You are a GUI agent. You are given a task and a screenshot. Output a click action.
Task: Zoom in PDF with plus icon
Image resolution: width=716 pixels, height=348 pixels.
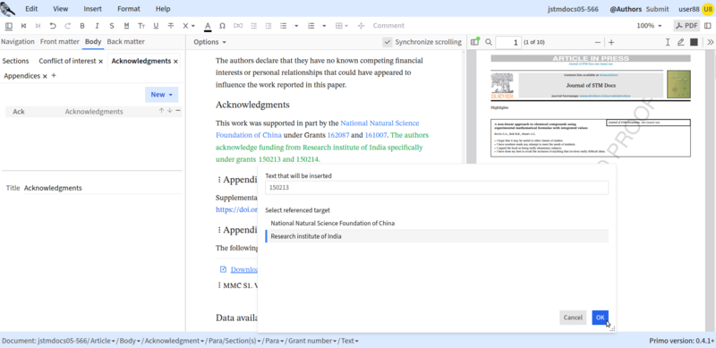click(611, 42)
